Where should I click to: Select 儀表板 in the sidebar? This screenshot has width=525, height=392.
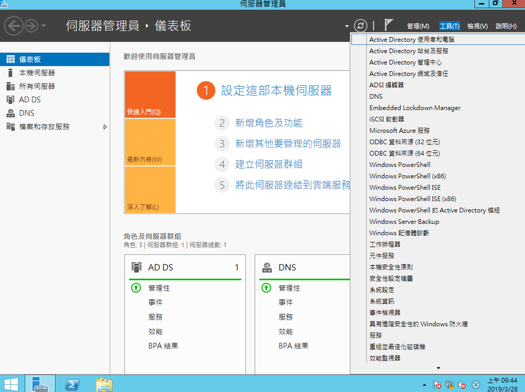[55, 59]
